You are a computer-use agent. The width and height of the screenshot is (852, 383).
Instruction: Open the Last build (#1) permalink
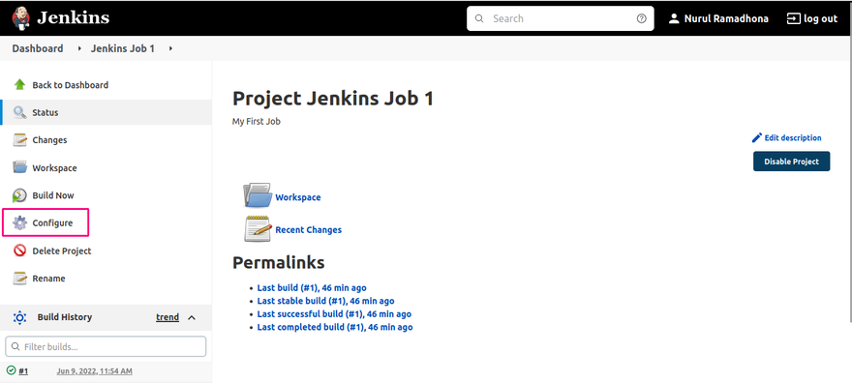coord(312,287)
